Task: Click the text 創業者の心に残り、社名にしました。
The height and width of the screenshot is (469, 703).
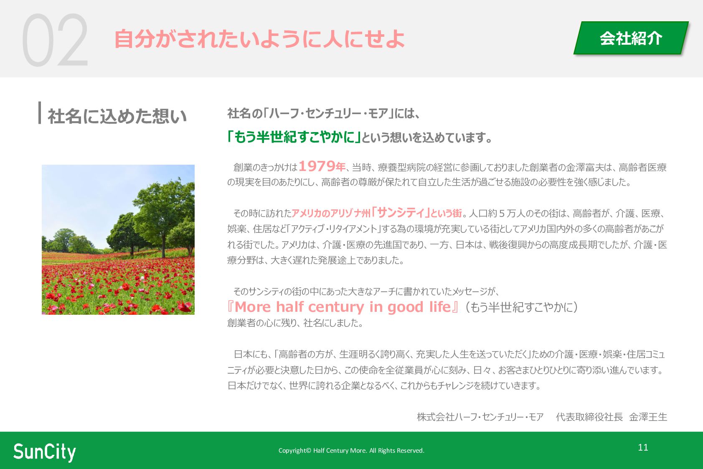Action: point(295,323)
